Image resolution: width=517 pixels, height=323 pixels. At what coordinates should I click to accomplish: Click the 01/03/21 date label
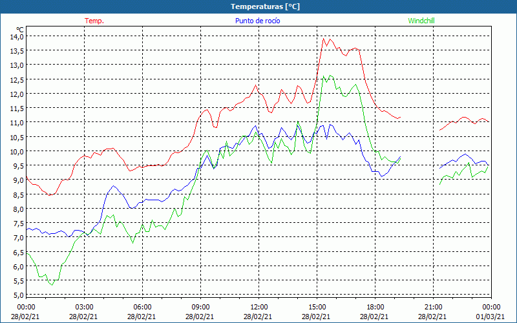[x=491, y=317]
